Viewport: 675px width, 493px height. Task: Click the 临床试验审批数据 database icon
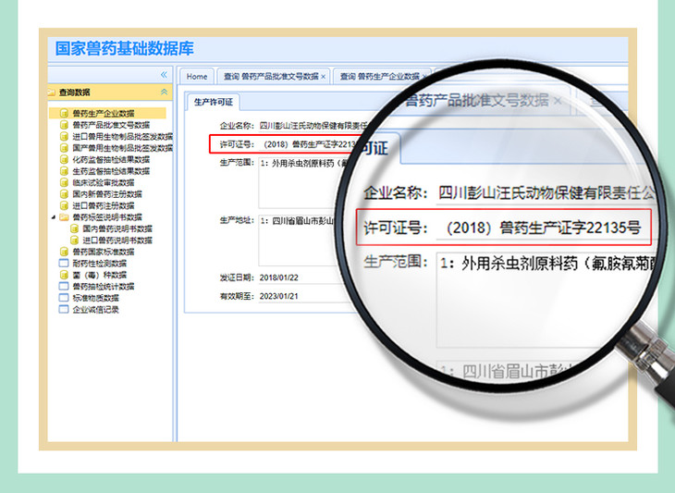pos(65,182)
